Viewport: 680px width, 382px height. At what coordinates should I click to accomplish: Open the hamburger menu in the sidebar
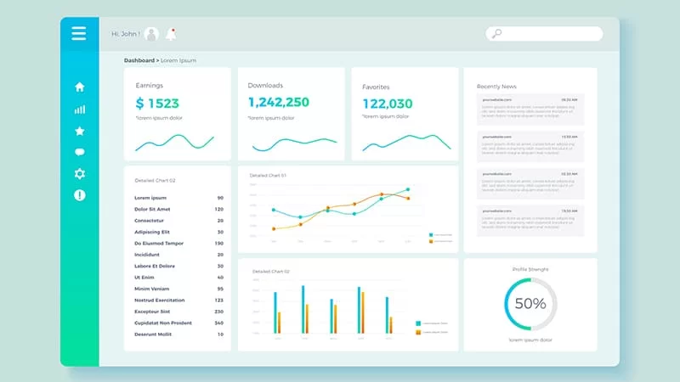tap(79, 34)
